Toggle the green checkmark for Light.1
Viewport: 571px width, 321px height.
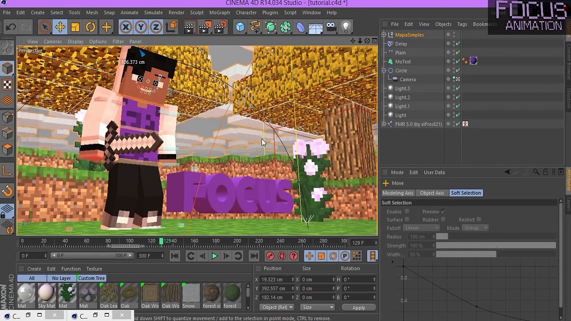point(458,106)
